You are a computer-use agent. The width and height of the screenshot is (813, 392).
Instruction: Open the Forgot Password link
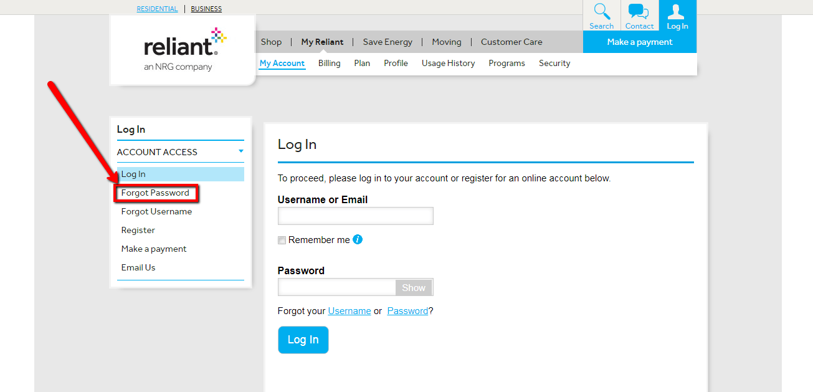click(155, 193)
